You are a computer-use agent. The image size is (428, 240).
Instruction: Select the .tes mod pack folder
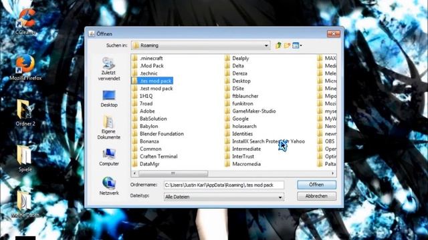click(x=152, y=81)
